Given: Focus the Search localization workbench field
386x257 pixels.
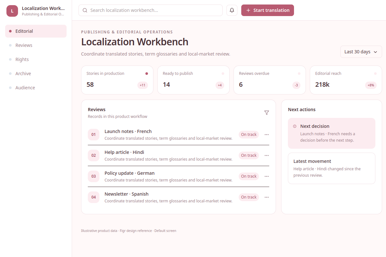Looking at the screenshot, I should (x=151, y=10).
